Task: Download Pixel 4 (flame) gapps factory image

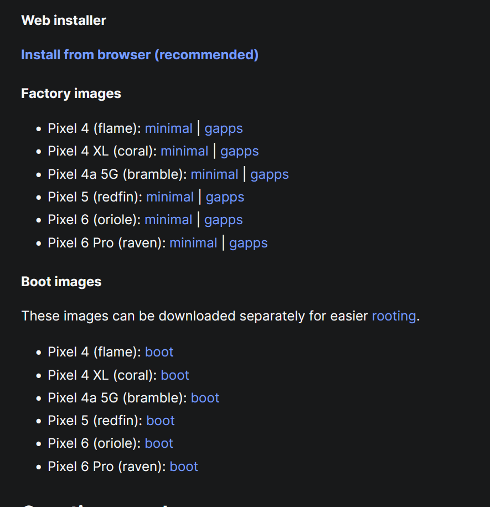Action: point(224,128)
